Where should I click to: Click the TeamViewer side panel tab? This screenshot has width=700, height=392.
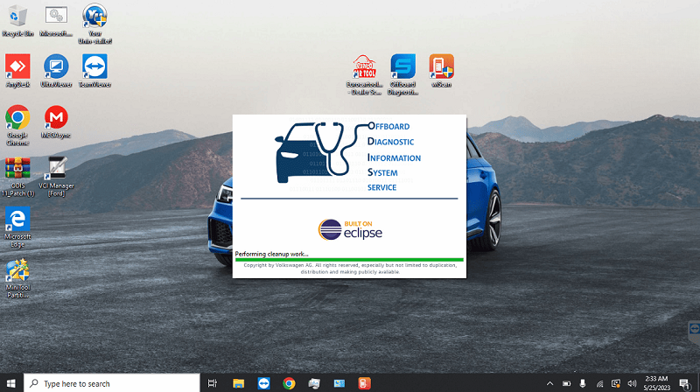pos(694,331)
